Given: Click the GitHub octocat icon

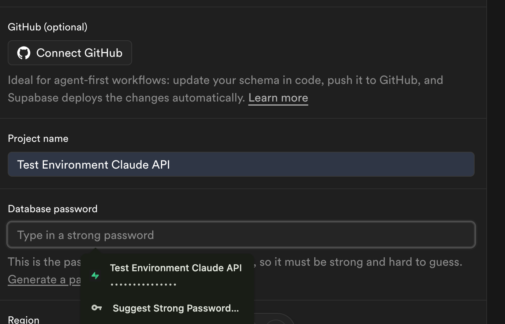Looking at the screenshot, I should click(x=24, y=53).
